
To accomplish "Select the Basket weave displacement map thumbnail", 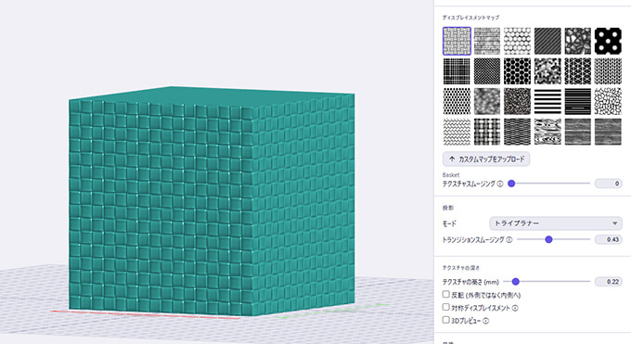I will (457, 41).
